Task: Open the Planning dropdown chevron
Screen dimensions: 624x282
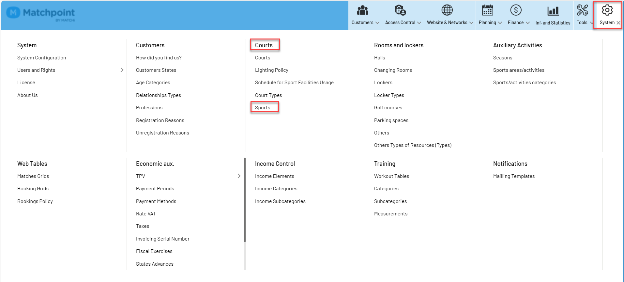Action: point(500,23)
